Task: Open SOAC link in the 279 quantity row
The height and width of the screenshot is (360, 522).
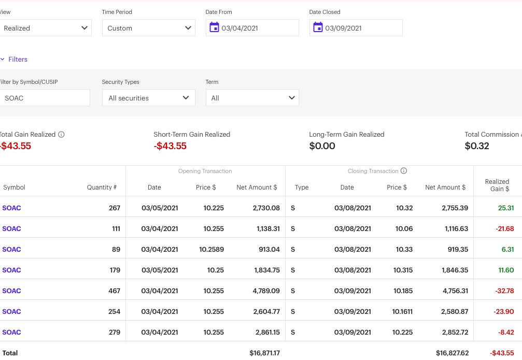Action: [11, 332]
